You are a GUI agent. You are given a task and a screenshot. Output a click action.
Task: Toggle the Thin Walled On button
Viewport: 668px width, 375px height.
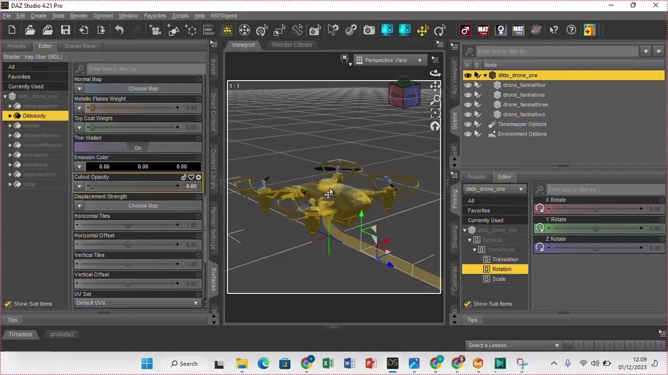point(138,148)
